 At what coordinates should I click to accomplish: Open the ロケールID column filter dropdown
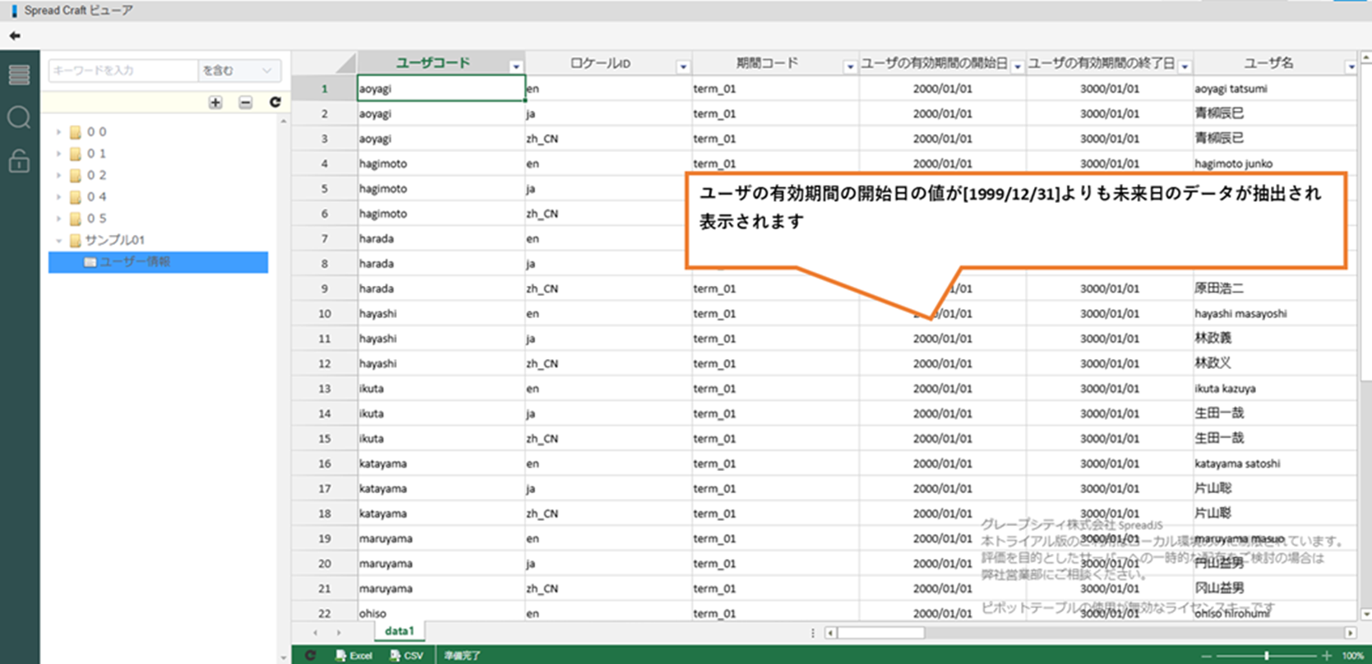tap(682, 67)
